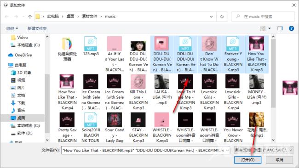This screenshot has width=299, height=168.
Task: Select As If It's Your Last file
Action: pos(115,54)
